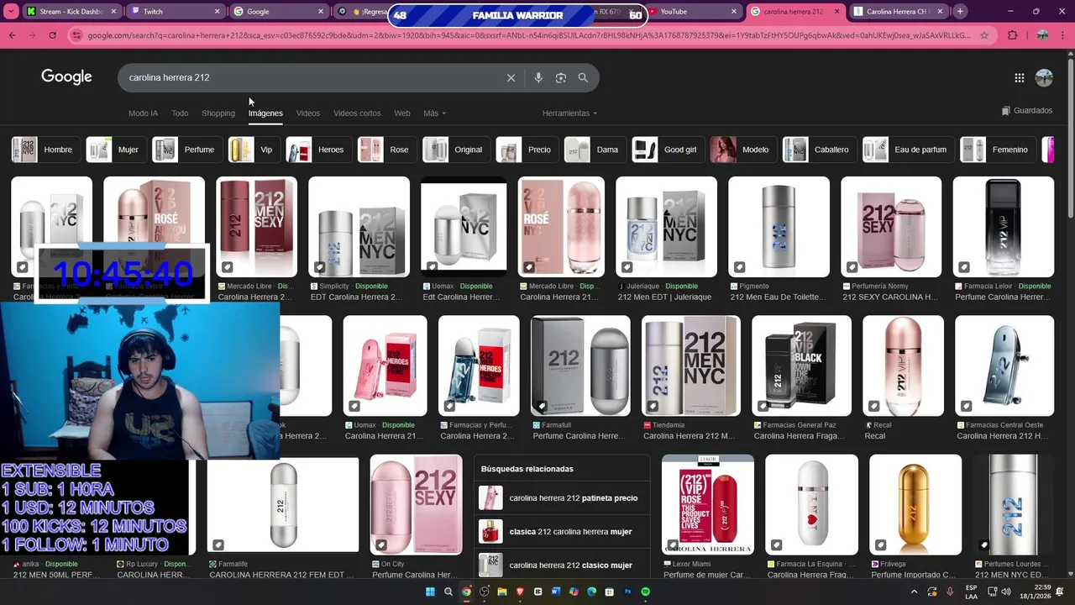This screenshot has height=605, width=1075.
Task: Switch to the Modo IA tab
Action: 143,113
